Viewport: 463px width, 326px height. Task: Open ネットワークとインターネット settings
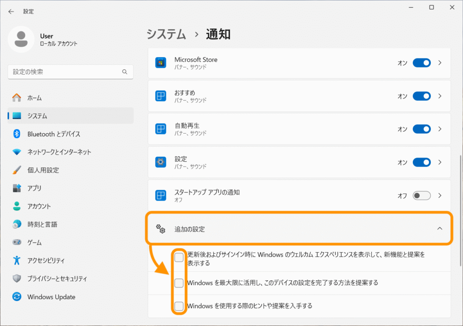pyautogui.click(x=71, y=152)
